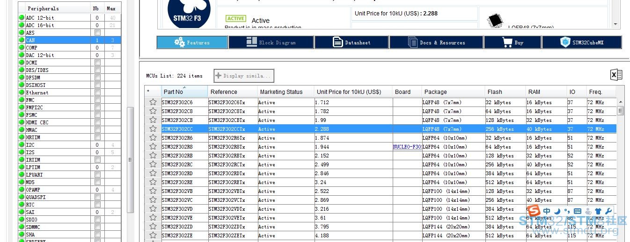Mark STM32F302R8 as favorite
630x242 pixels.
[153, 147]
